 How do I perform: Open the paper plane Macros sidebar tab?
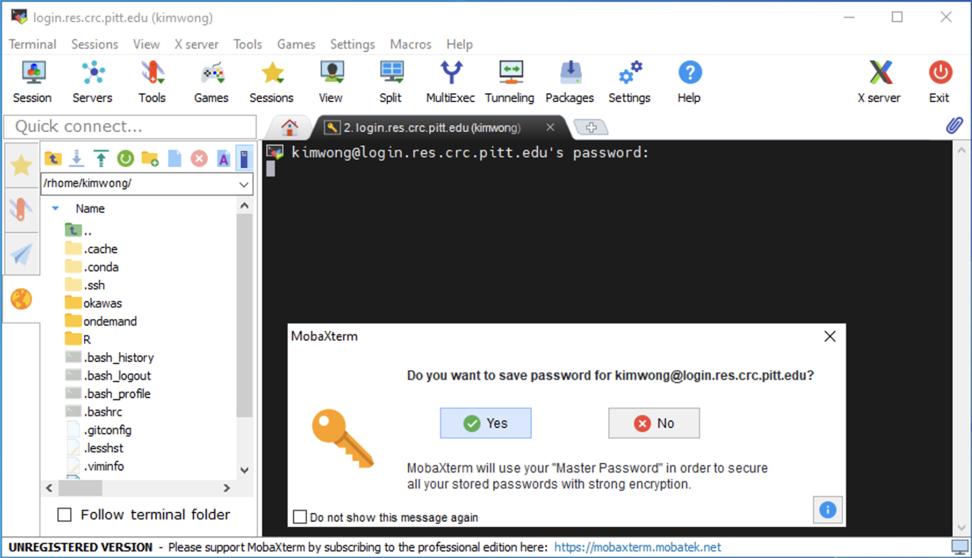click(x=21, y=254)
